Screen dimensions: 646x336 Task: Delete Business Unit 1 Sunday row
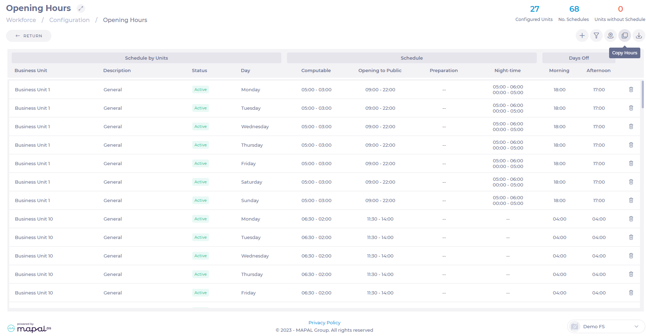631,200
